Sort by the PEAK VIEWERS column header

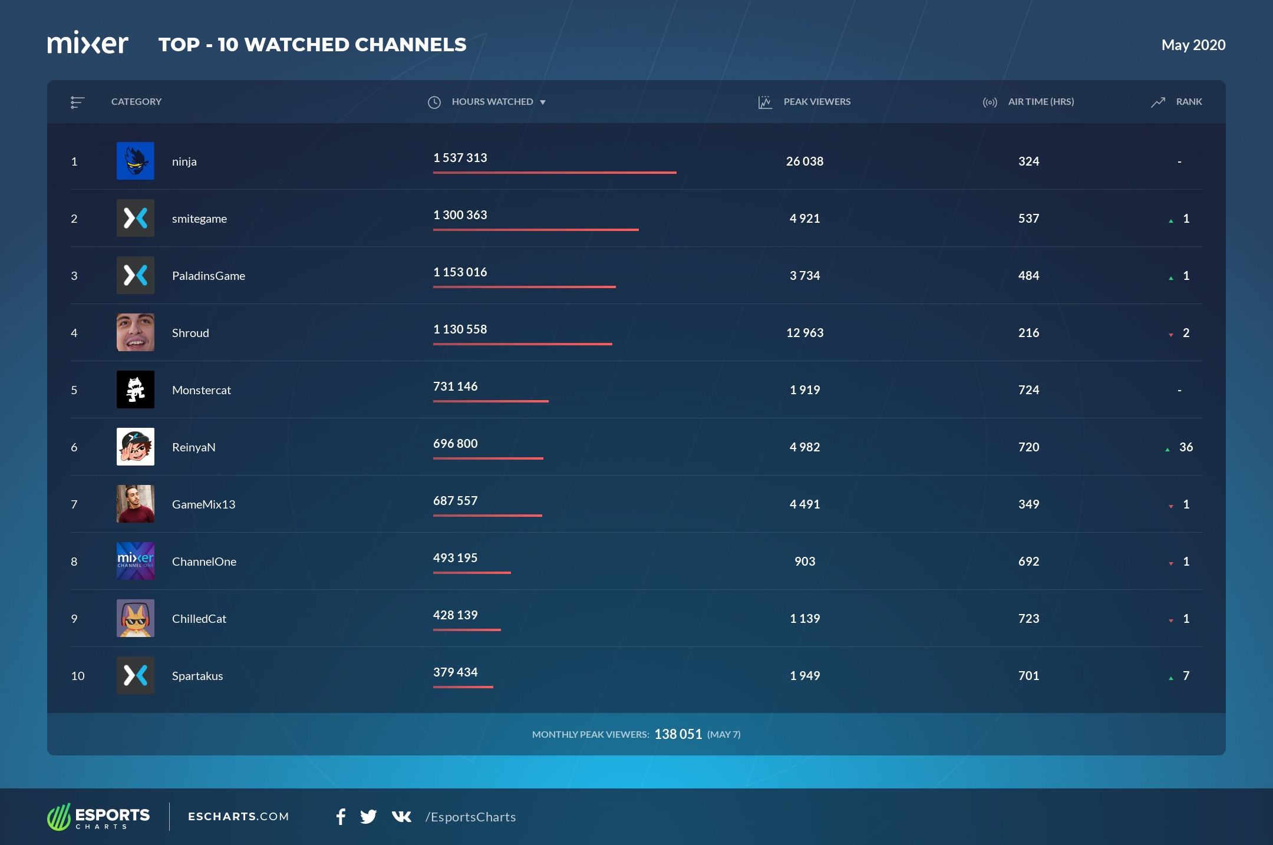pos(817,102)
